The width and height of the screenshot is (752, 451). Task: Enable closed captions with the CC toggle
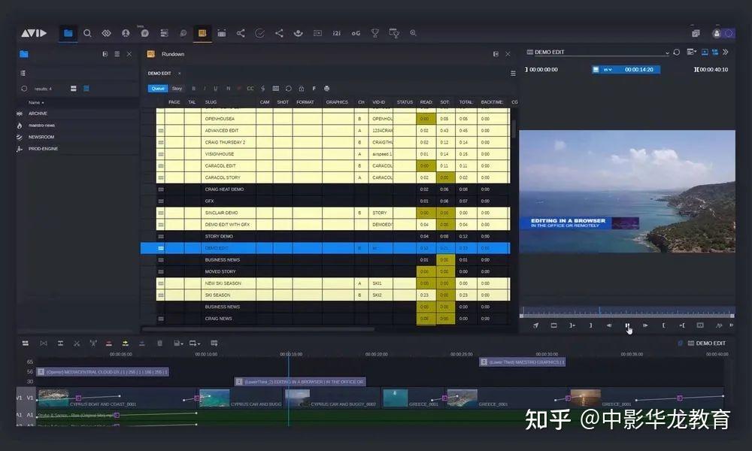tap(250, 88)
